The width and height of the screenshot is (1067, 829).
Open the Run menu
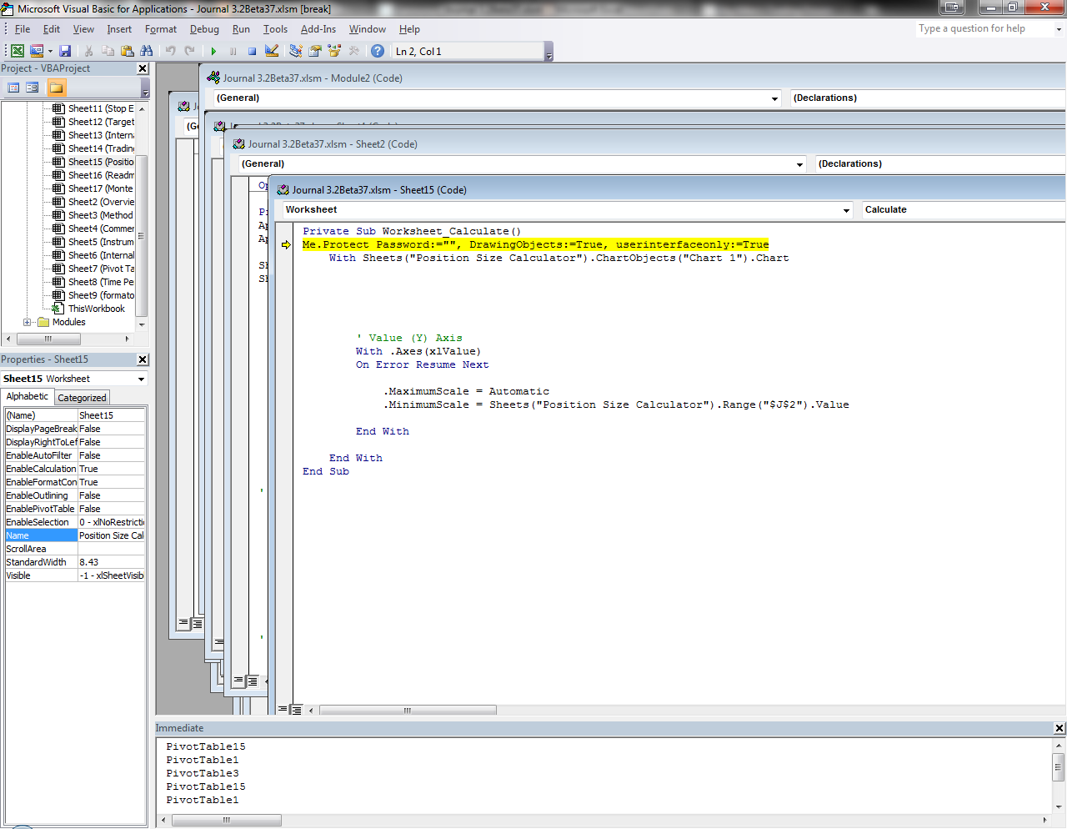[241, 29]
